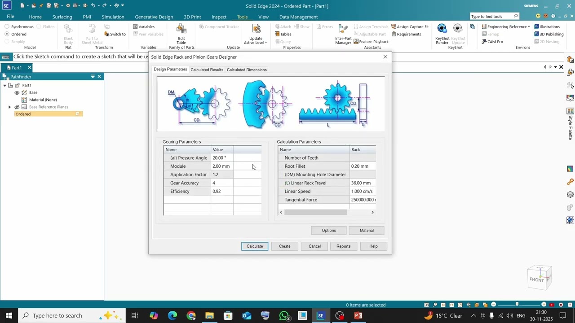Screen dimensions: 575x323
Task: Click the search magnifier in find tools box
Action: [516, 16]
